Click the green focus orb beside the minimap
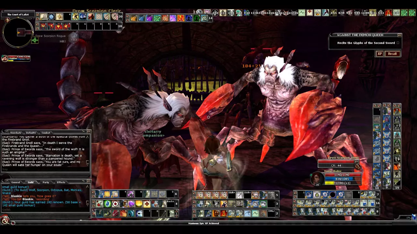 [x=35, y=40]
